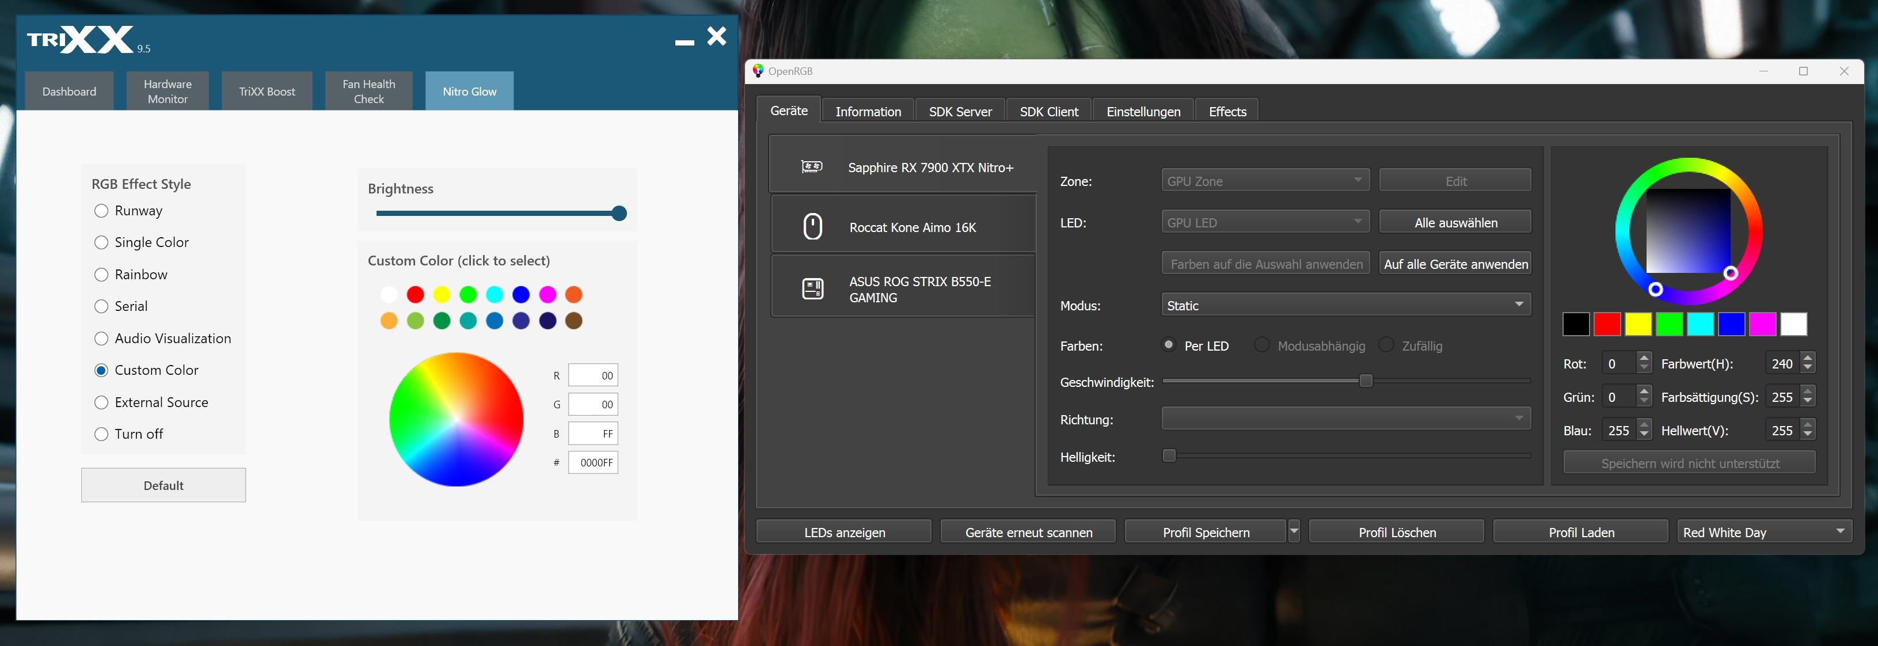Click the B value input field FF

(593, 433)
